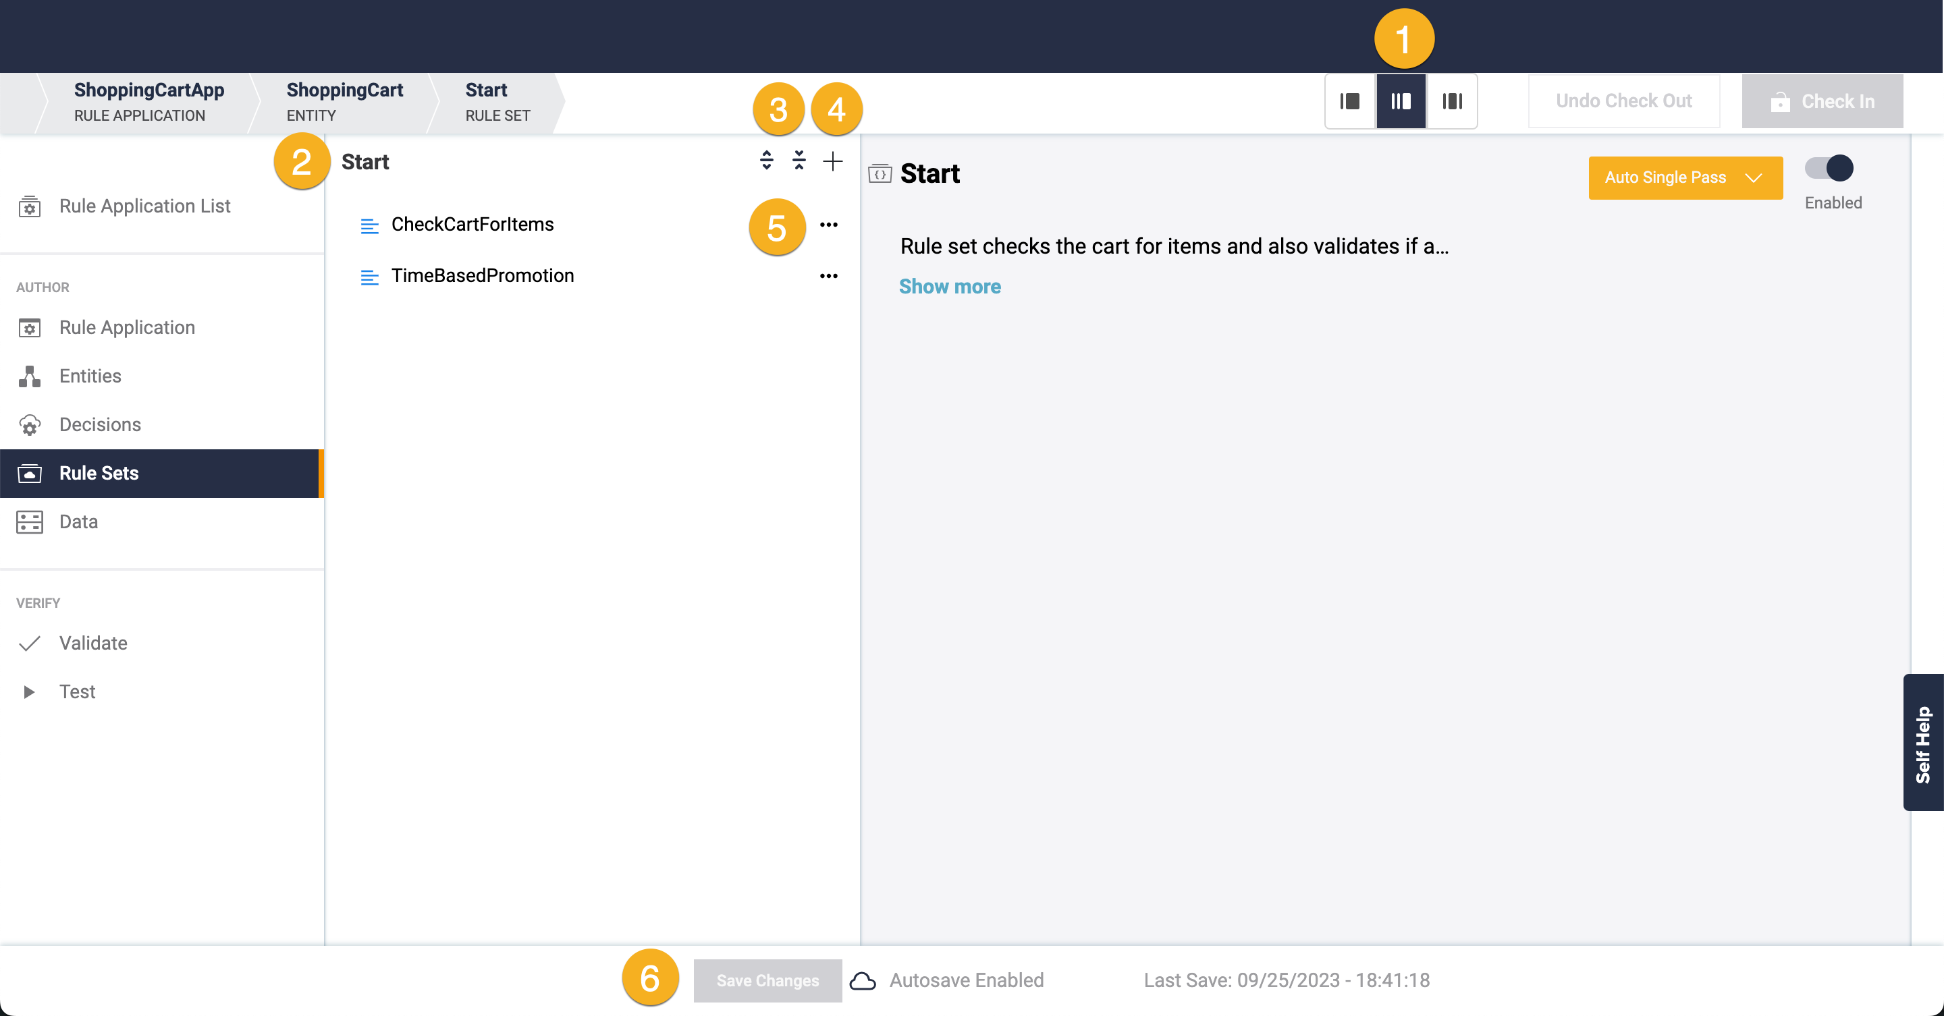
Task: Open the CheckCartForItems three-dot menu
Action: click(829, 225)
